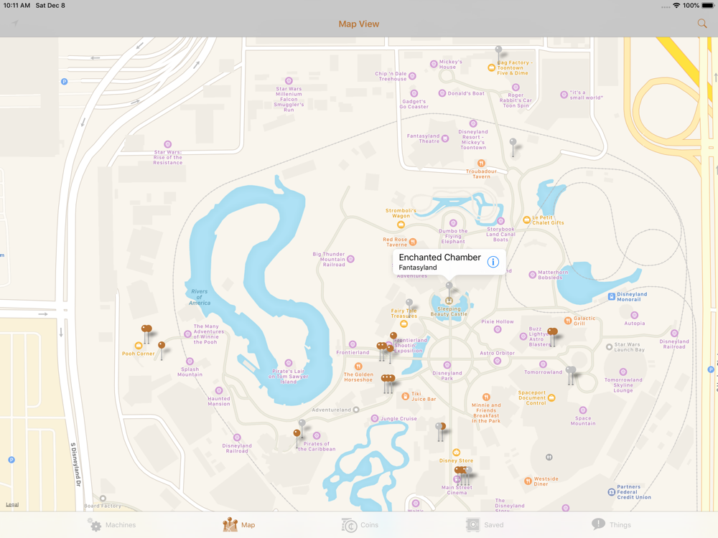Tap the current location arrow icon
Screen dimensions: 718x538
[15, 23]
